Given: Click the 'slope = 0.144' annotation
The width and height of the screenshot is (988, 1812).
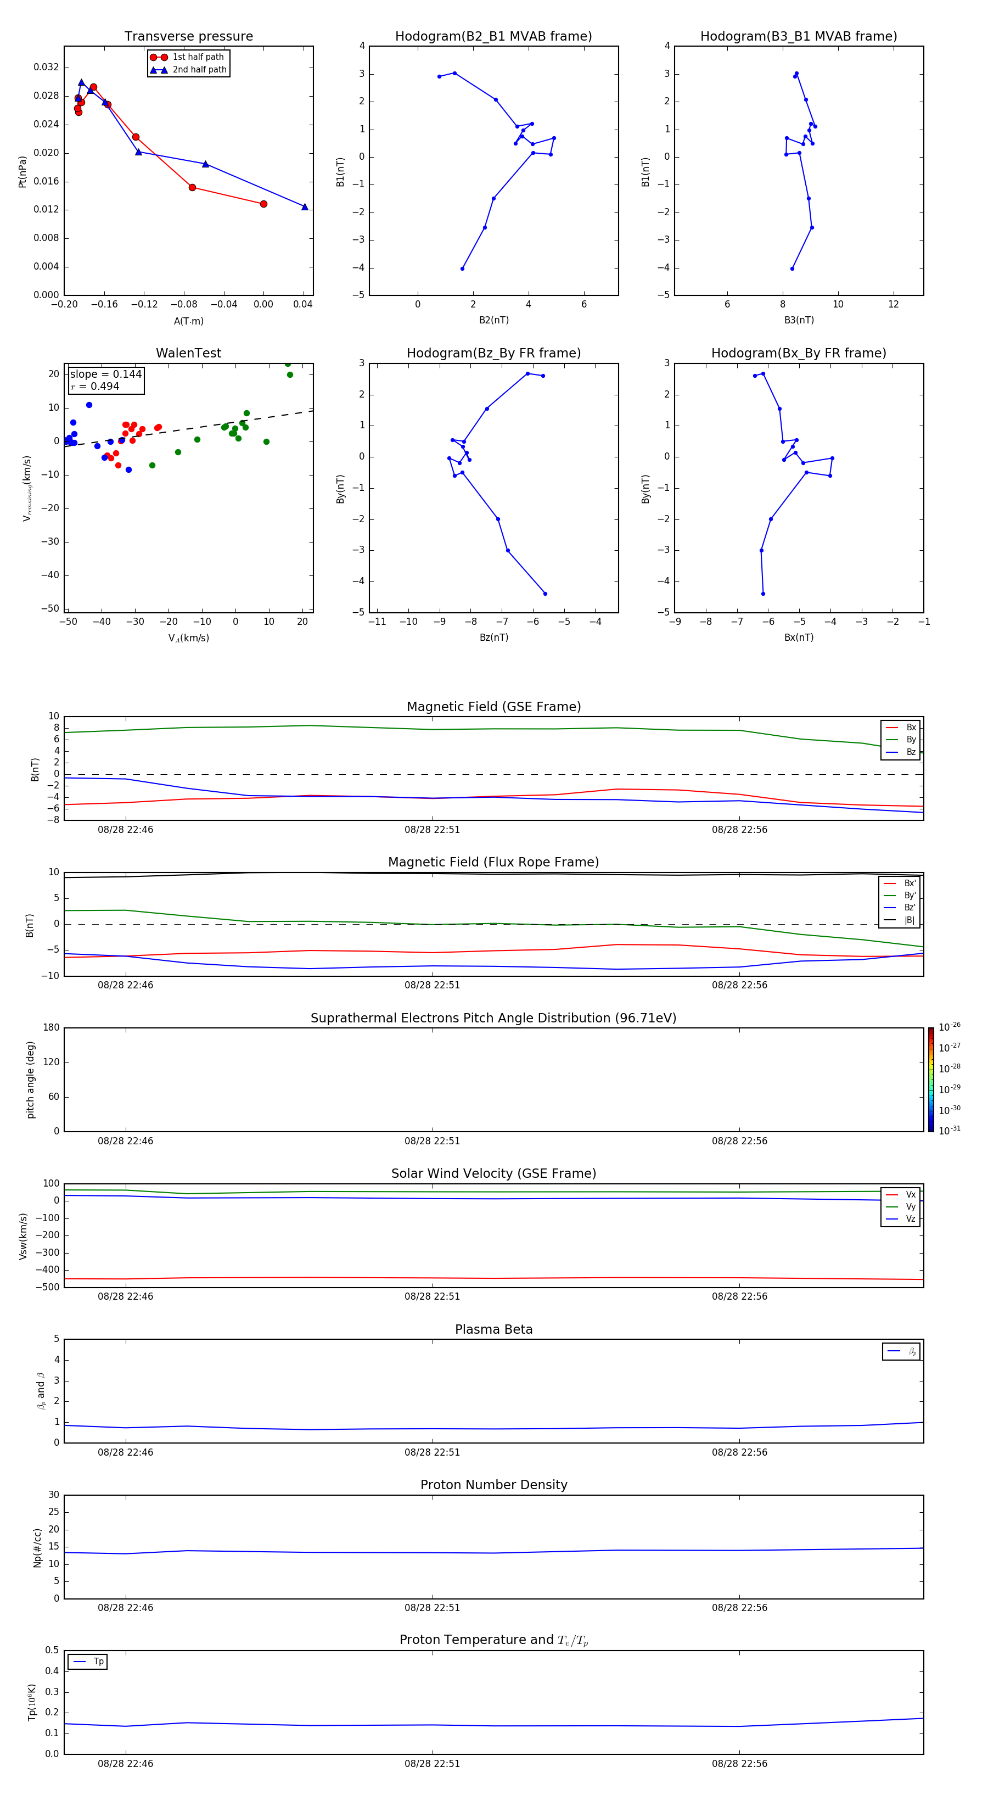Looking at the screenshot, I should point(106,374).
